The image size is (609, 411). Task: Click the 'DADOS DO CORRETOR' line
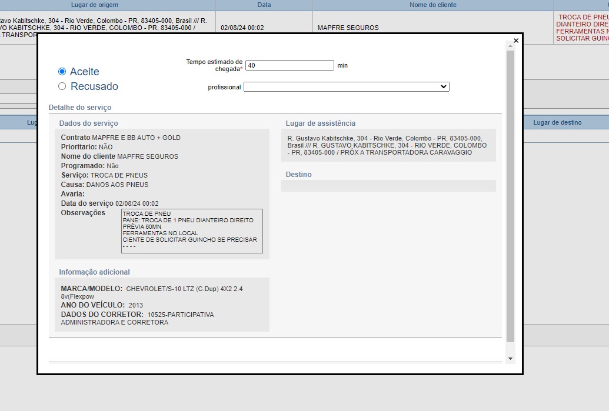coord(138,318)
